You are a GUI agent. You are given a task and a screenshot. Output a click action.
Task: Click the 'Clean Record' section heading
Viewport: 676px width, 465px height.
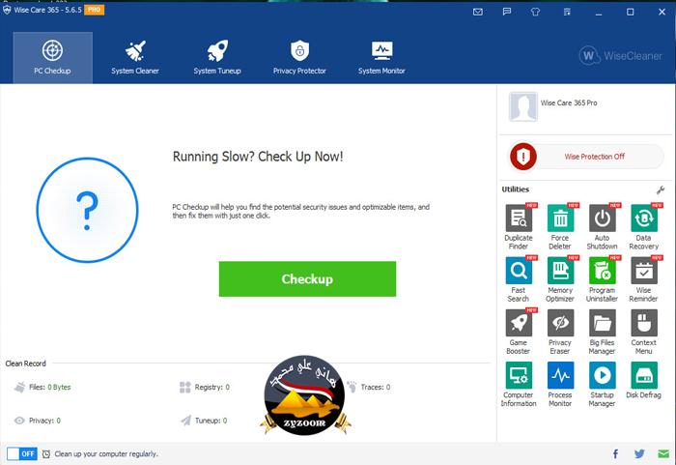[x=25, y=363]
